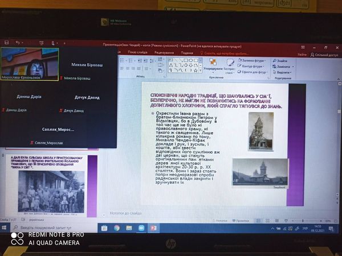The height and width of the screenshot is (256, 342).
Task: Click the Windows taskbar search field
Action: point(55,228)
